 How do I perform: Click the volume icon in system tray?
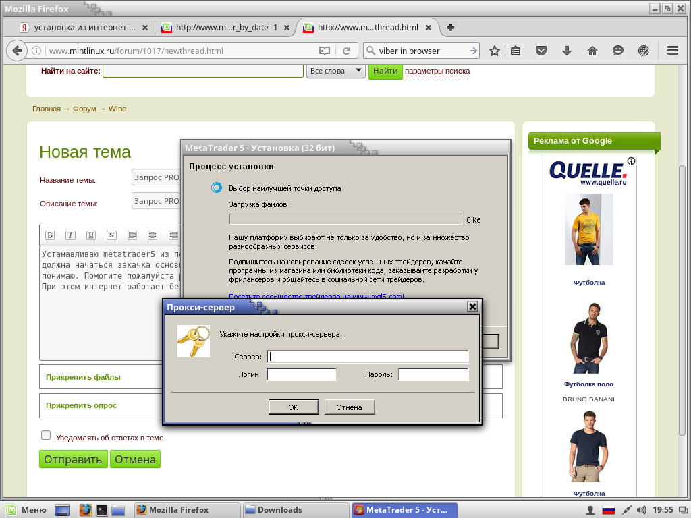coord(642,510)
